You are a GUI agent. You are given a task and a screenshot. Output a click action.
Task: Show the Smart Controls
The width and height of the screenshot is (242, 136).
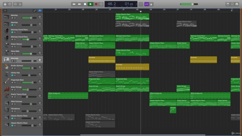16,4
